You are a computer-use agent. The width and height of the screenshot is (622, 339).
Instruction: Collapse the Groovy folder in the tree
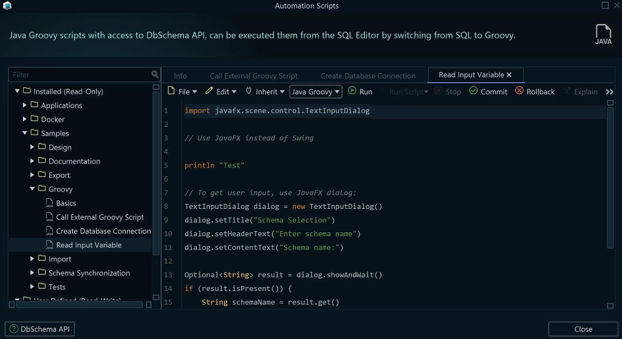click(x=32, y=189)
